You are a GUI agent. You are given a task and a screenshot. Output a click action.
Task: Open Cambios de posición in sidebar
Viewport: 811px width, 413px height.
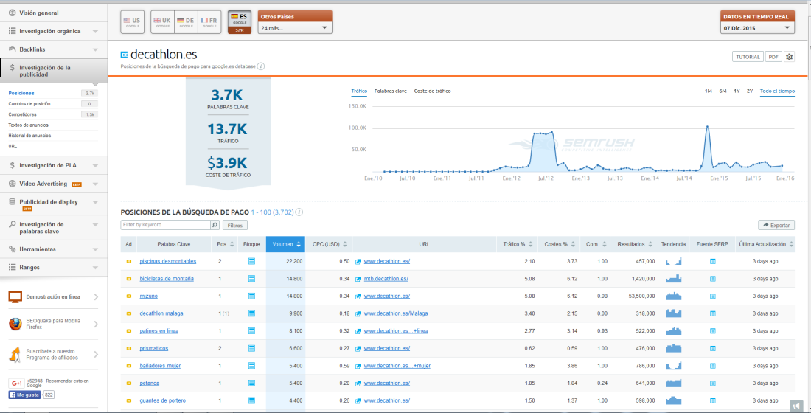[29, 104]
